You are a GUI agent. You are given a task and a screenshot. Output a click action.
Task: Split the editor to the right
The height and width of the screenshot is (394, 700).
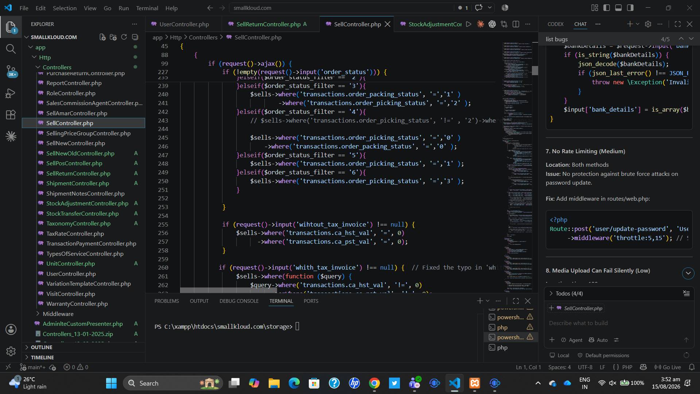click(x=516, y=24)
